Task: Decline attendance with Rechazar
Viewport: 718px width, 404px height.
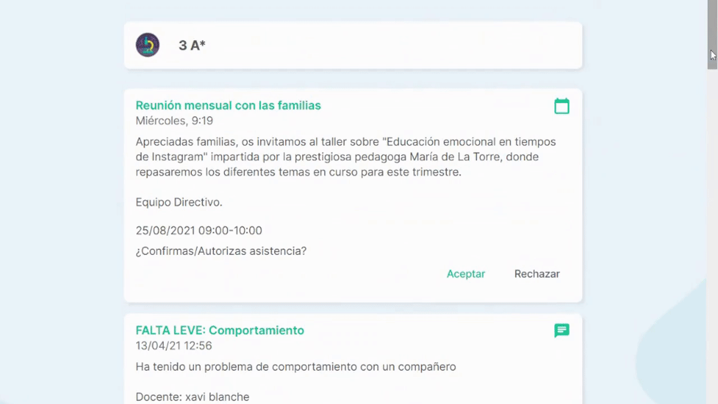Action: (x=537, y=274)
